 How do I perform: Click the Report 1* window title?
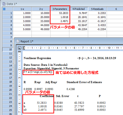point(27,41)
